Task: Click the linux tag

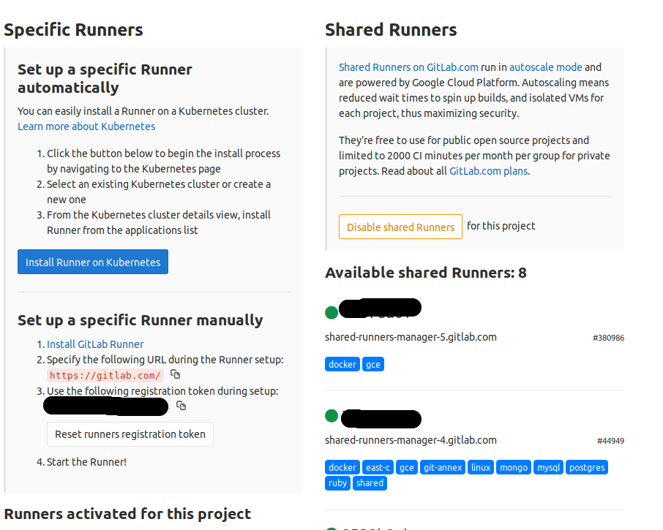Action: point(481,467)
